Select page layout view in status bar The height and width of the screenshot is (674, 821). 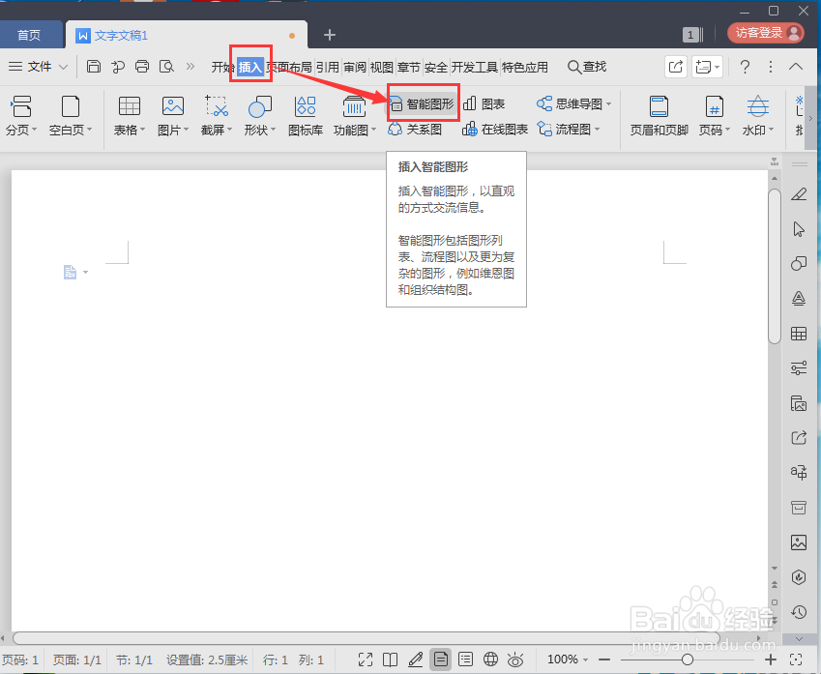pos(440,659)
